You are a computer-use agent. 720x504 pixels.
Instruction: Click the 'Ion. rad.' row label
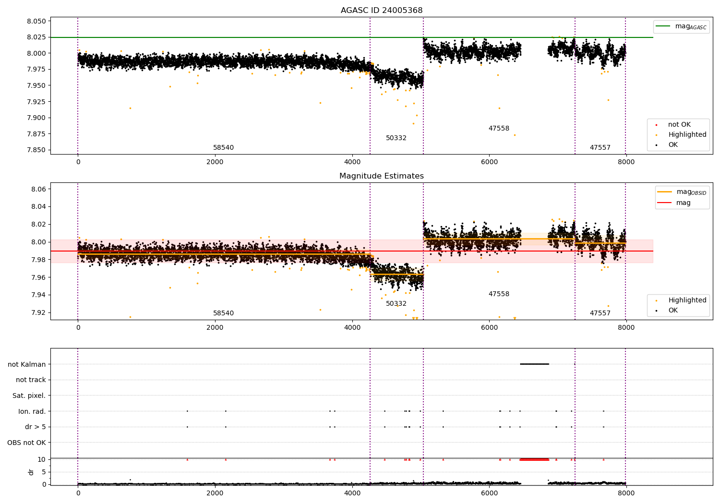pyautogui.click(x=32, y=412)
